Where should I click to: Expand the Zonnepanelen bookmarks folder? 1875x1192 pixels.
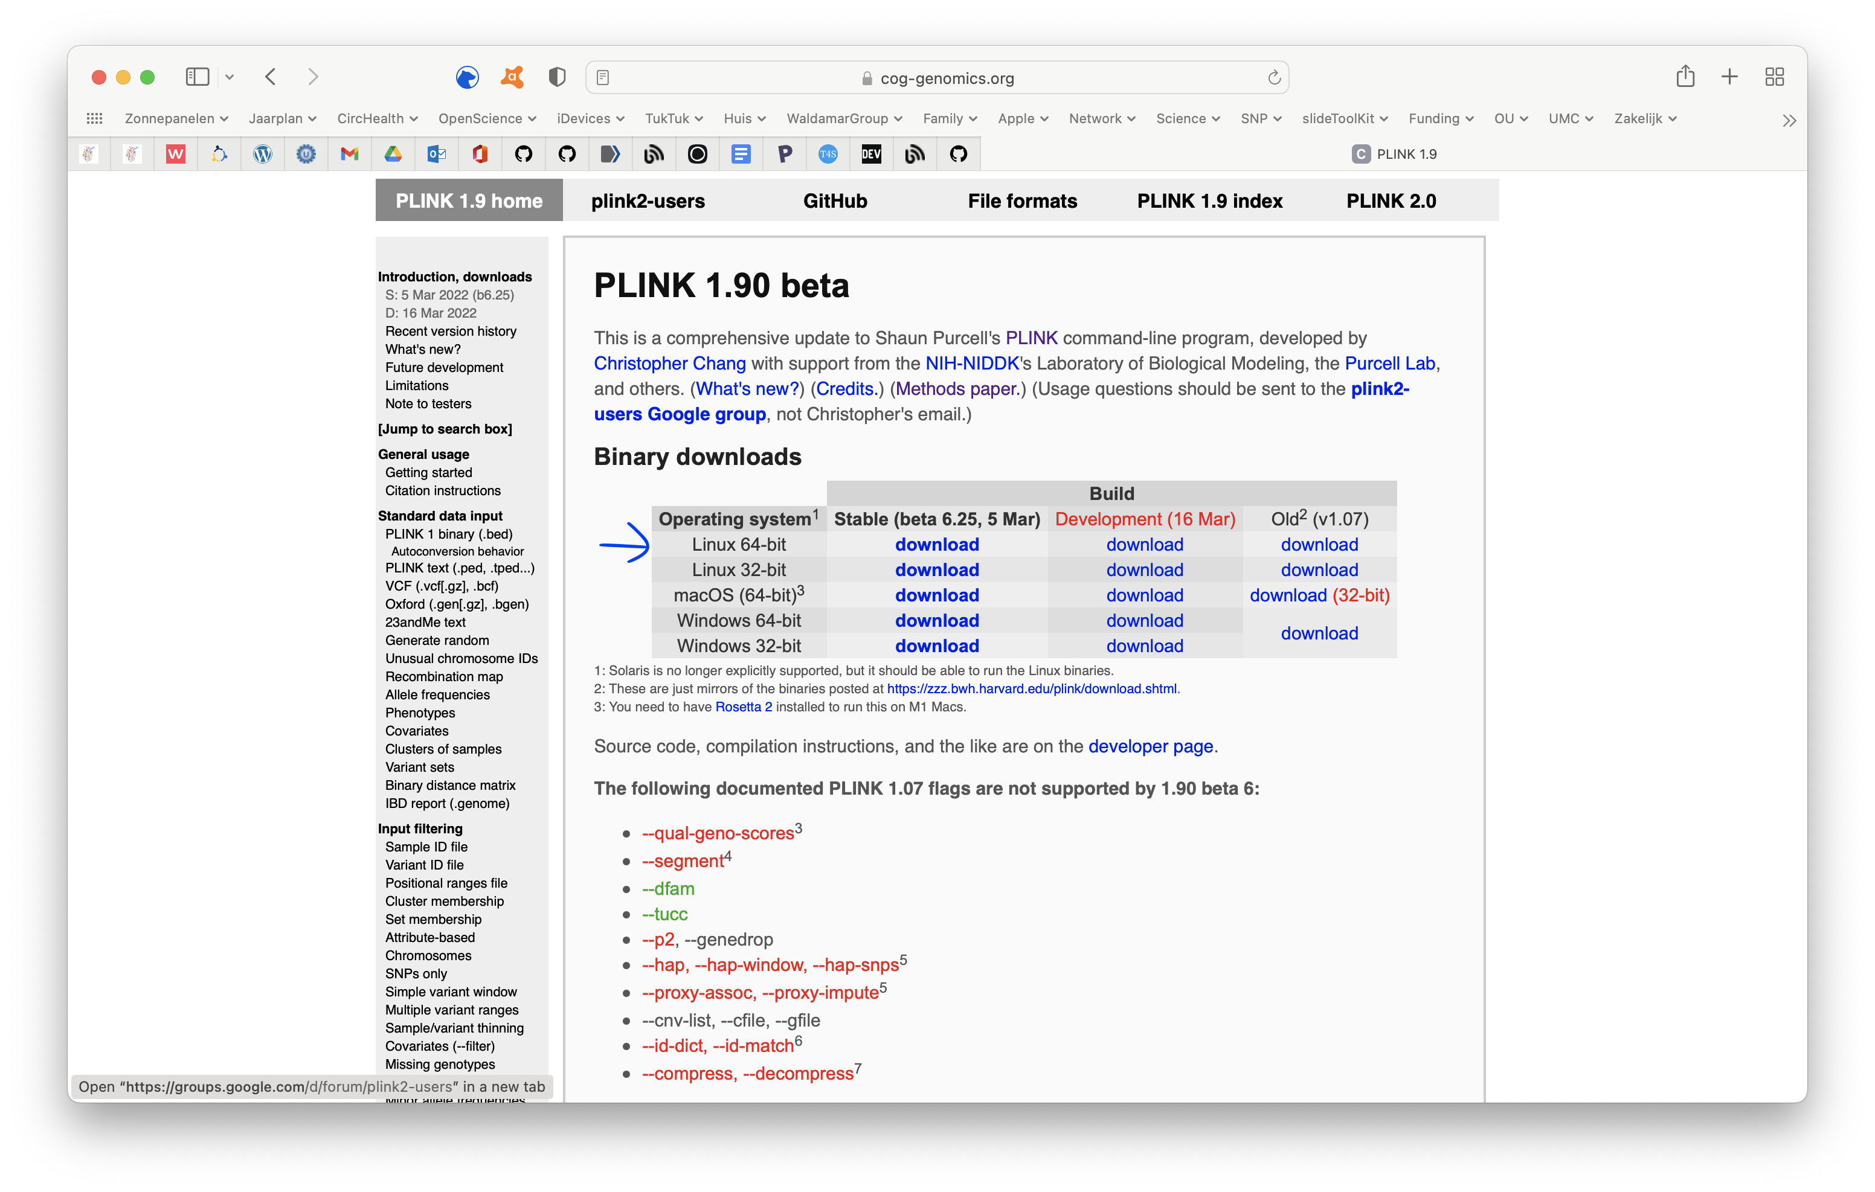pos(176,118)
